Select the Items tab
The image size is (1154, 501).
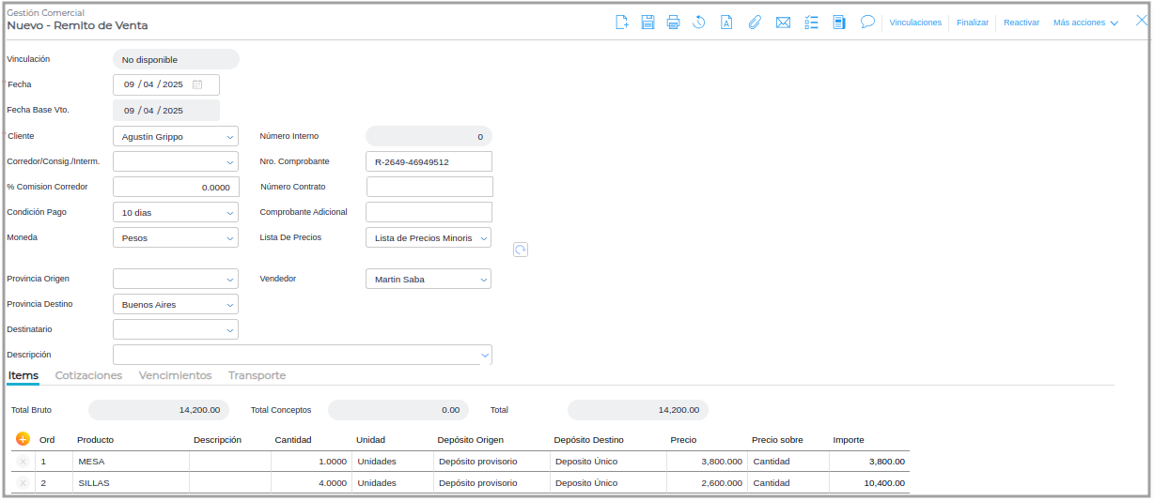click(23, 375)
